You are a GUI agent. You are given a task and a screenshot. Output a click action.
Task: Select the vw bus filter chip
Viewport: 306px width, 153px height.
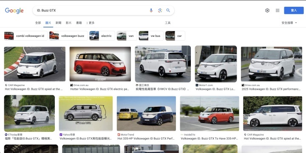pyautogui.click(x=151, y=36)
